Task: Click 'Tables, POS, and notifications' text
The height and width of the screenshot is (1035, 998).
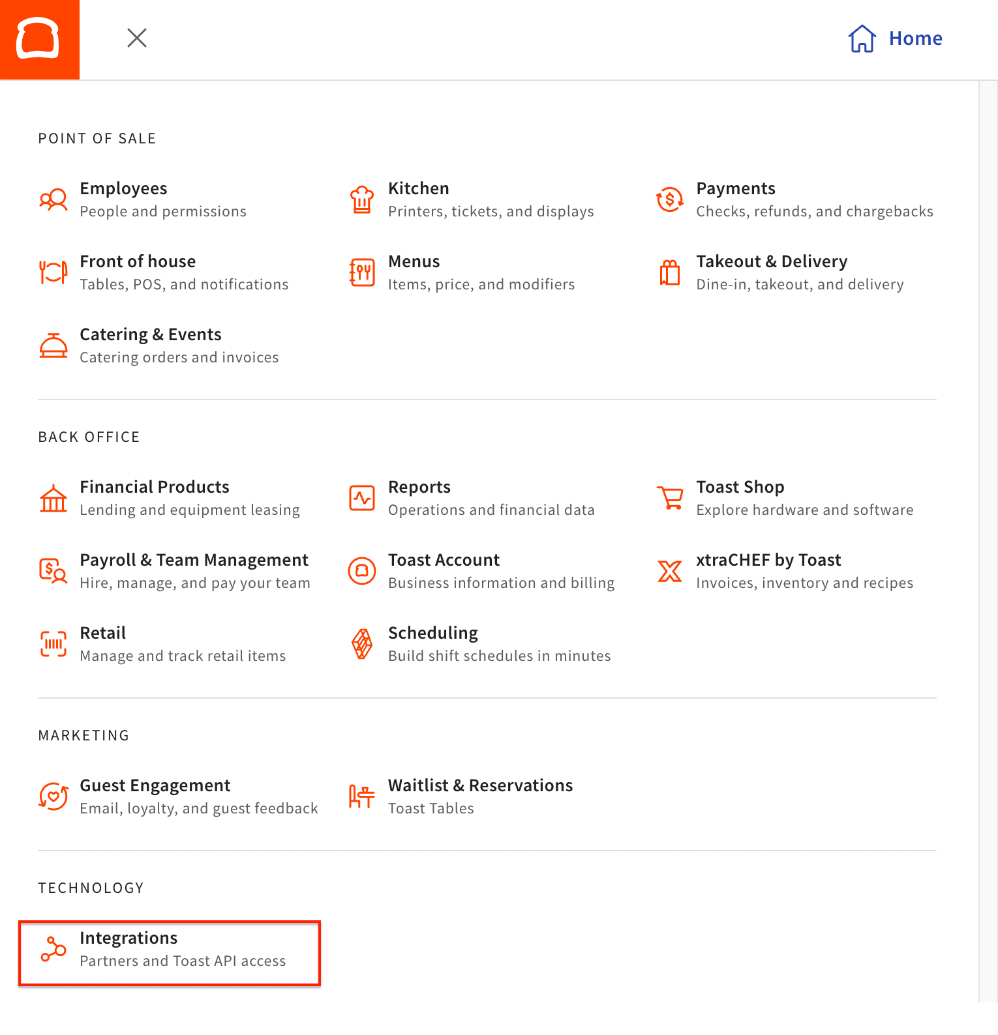Action: click(x=184, y=285)
